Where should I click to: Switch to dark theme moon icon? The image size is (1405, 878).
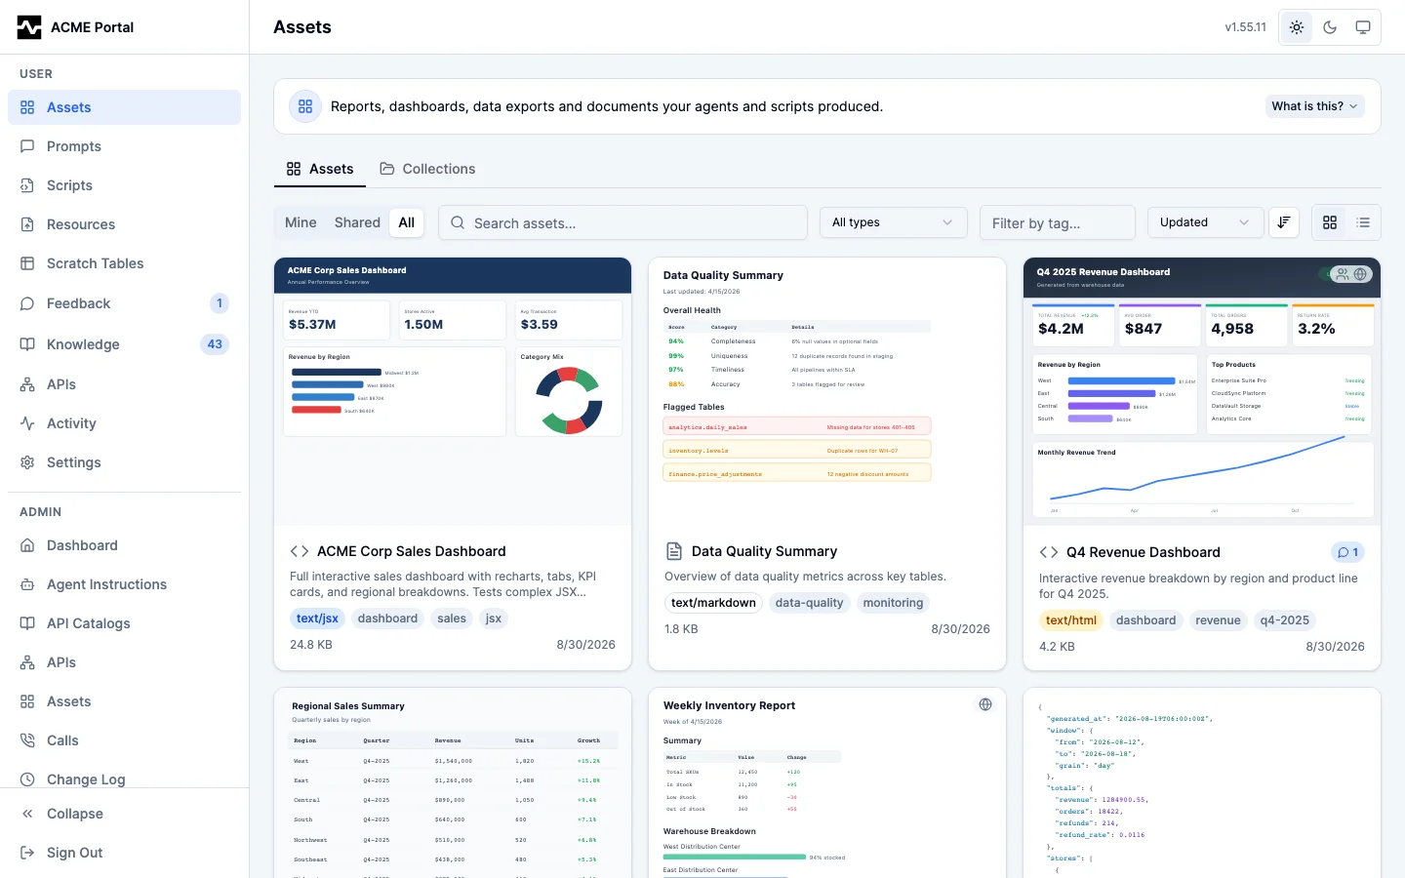tap(1330, 27)
